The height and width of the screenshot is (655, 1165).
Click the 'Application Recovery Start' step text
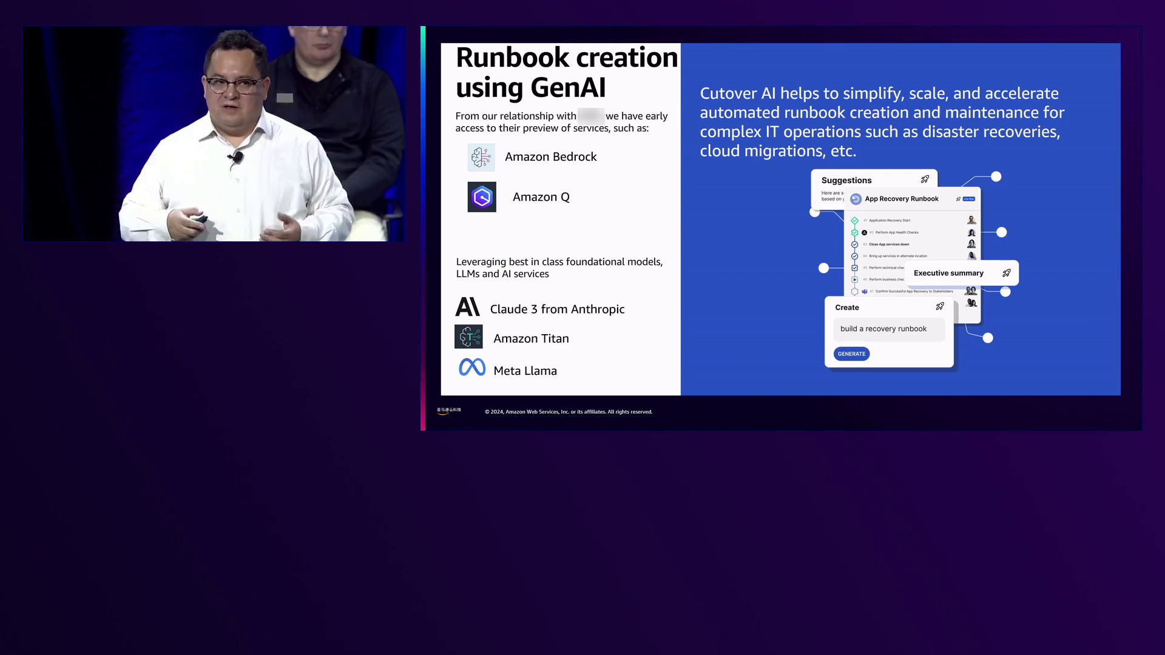pos(890,220)
